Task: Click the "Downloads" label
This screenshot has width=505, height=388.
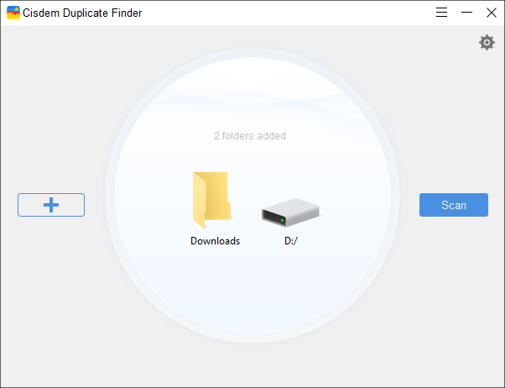Action: point(215,241)
